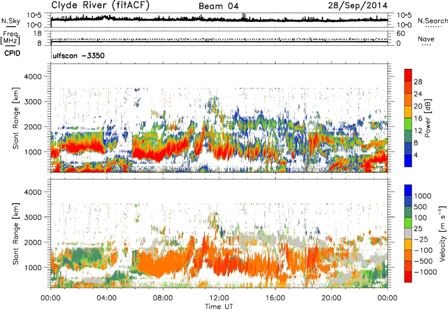Click the gray -25 to 25 velocity colorbar segment
Image resolution: width=448 pixels, height=310 pixels.
click(408, 234)
